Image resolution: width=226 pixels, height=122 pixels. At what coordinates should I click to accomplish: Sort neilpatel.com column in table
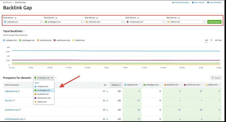(139, 85)
